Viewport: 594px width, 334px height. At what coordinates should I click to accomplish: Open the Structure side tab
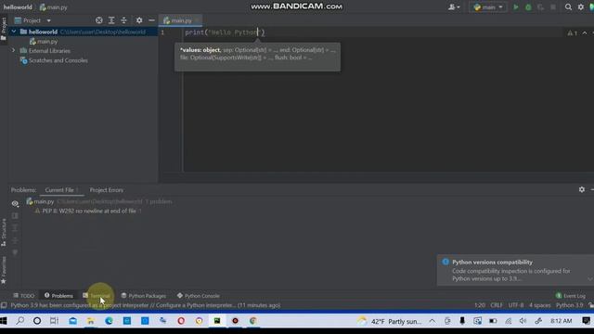4,233
